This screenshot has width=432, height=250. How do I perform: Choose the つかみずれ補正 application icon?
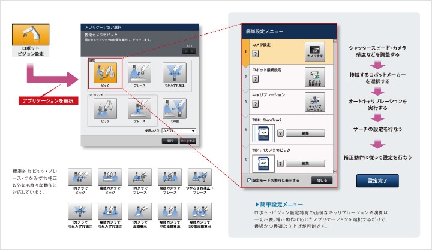click(173, 74)
